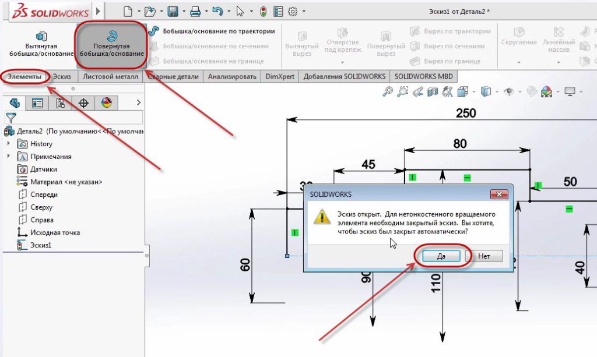The width and height of the screenshot is (597, 357).
Task: Click the Zoom to Fit icon
Action: pos(388,91)
